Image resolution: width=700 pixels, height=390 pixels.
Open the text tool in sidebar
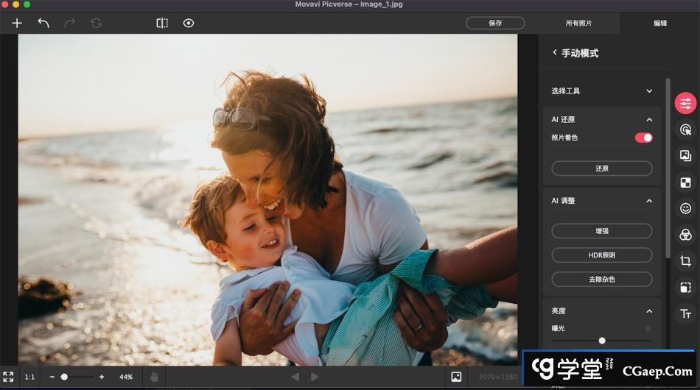click(x=685, y=314)
